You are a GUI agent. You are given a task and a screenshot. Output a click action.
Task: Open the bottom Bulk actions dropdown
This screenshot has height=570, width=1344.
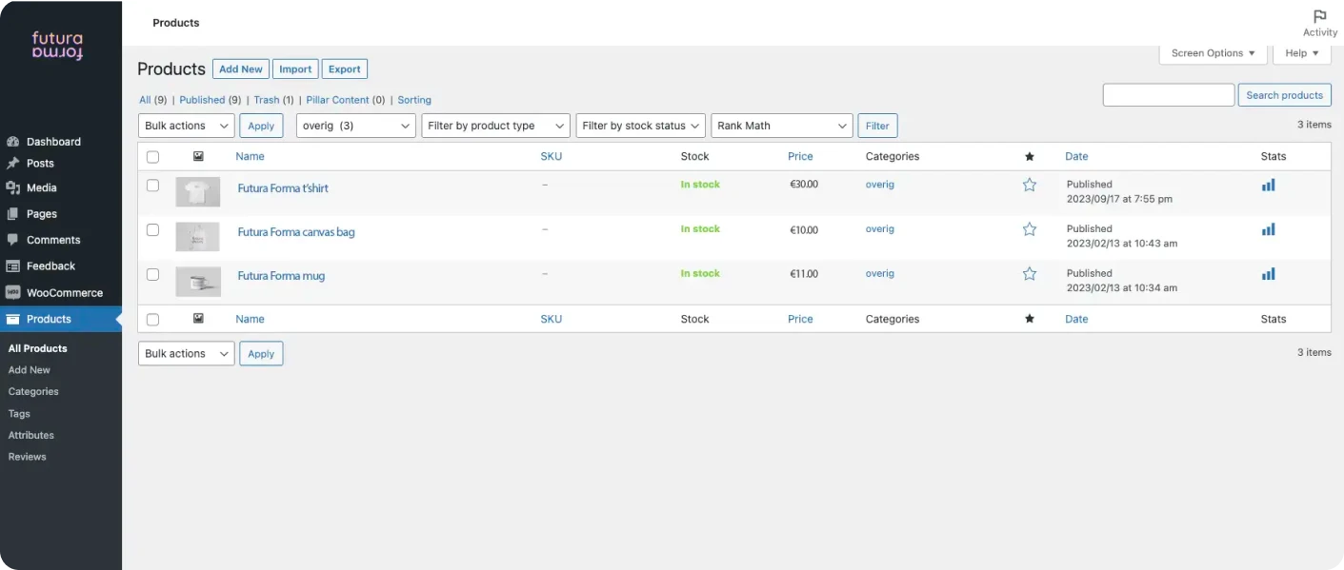(x=186, y=353)
